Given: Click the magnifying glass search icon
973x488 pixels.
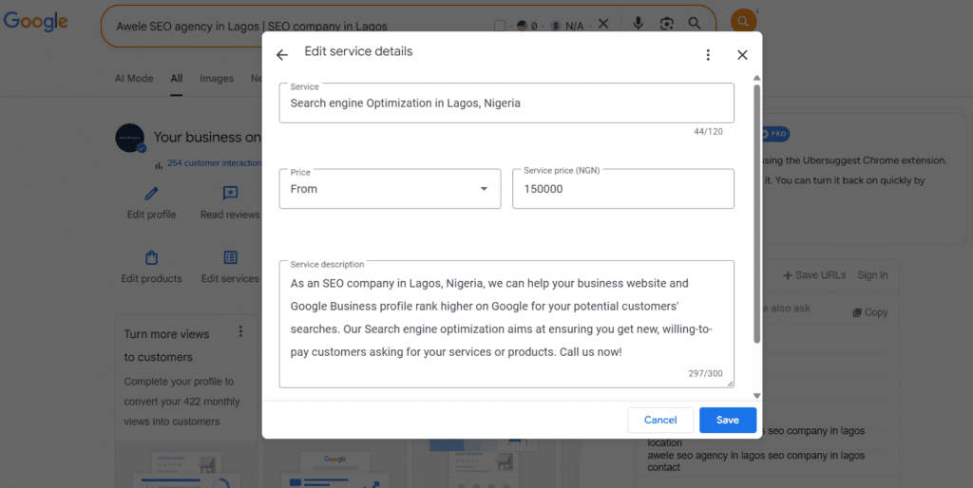Looking at the screenshot, I should (696, 23).
